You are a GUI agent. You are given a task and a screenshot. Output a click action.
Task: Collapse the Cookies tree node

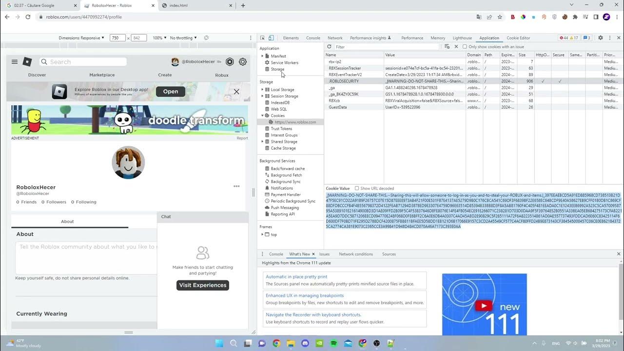(x=262, y=116)
